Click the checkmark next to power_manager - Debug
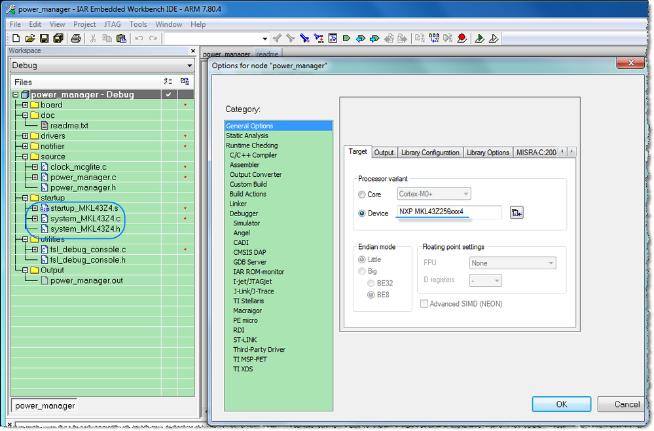 point(168,94)
